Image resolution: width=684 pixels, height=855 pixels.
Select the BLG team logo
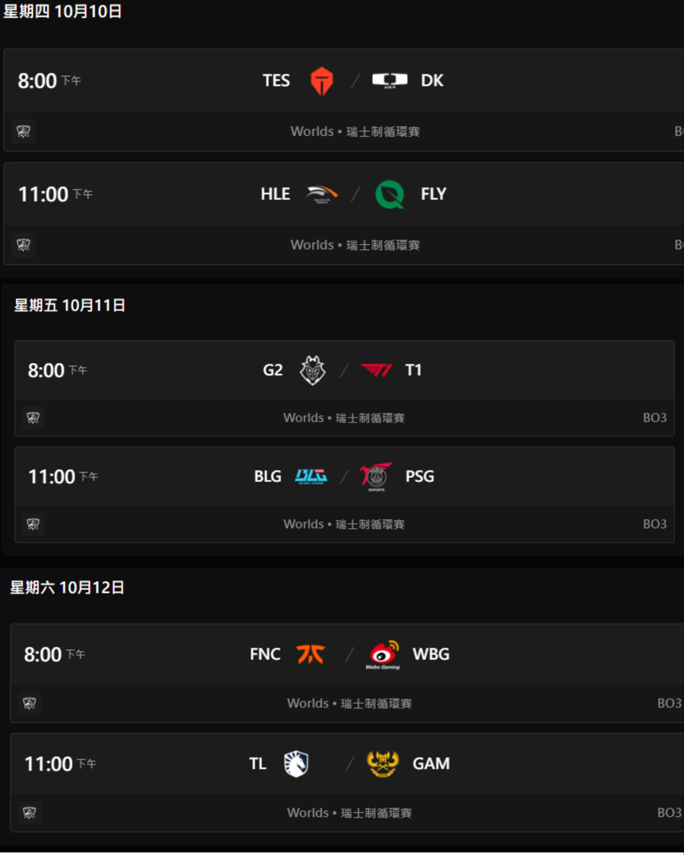[x=311, y=476]
